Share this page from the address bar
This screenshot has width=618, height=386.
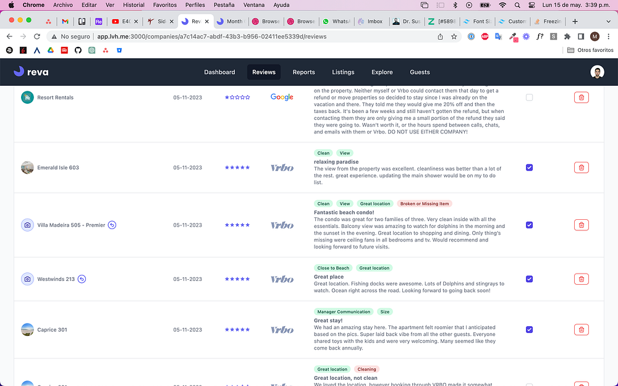pyautogui.click(x=440, y=36)
